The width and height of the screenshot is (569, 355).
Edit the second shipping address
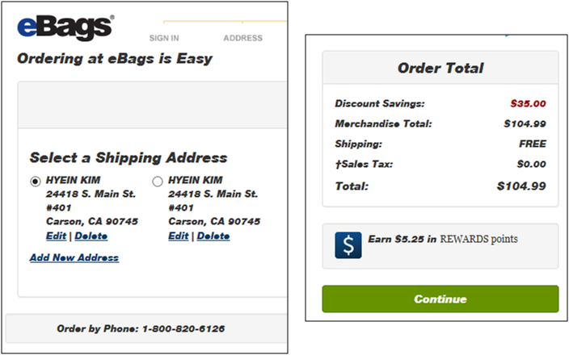point(178,236)
